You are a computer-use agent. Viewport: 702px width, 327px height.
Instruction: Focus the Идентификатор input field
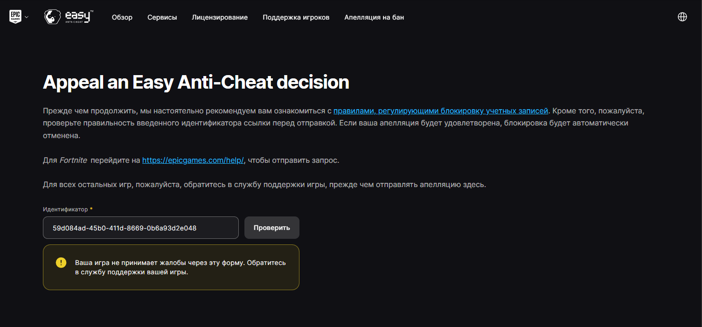tap(141, 228)
